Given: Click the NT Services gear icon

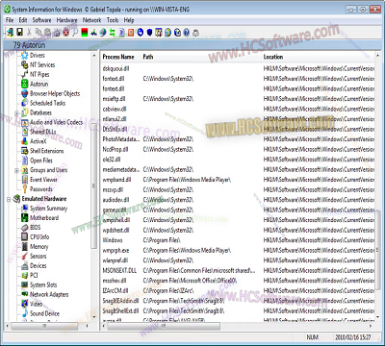Looking at the screenshot, I should point(25,64).
